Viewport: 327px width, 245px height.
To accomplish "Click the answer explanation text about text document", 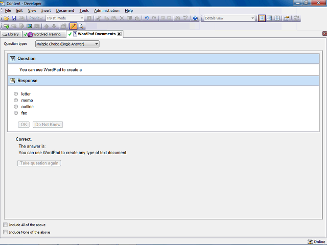I will click(73, 153).
